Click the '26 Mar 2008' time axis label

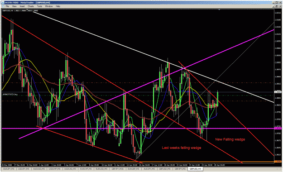pos(7,165)
